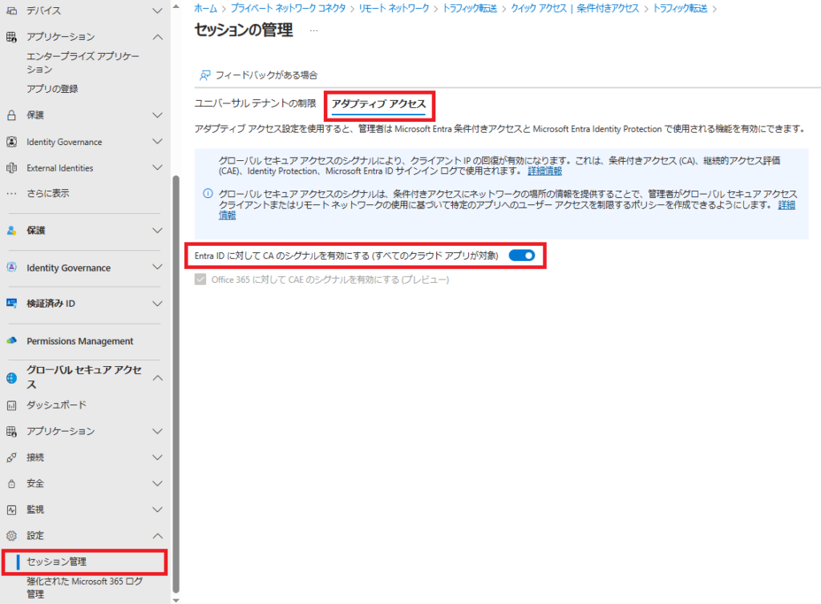821x604 pixels.
Task: Click the さらに表示 ellipsis icon
Action: [x=11, y=194]
